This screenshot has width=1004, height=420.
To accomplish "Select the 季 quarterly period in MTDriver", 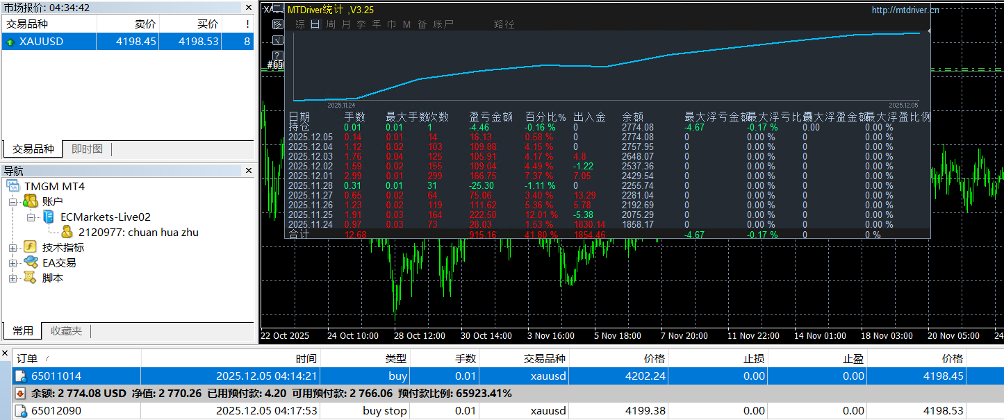I will tap(361, 24).
